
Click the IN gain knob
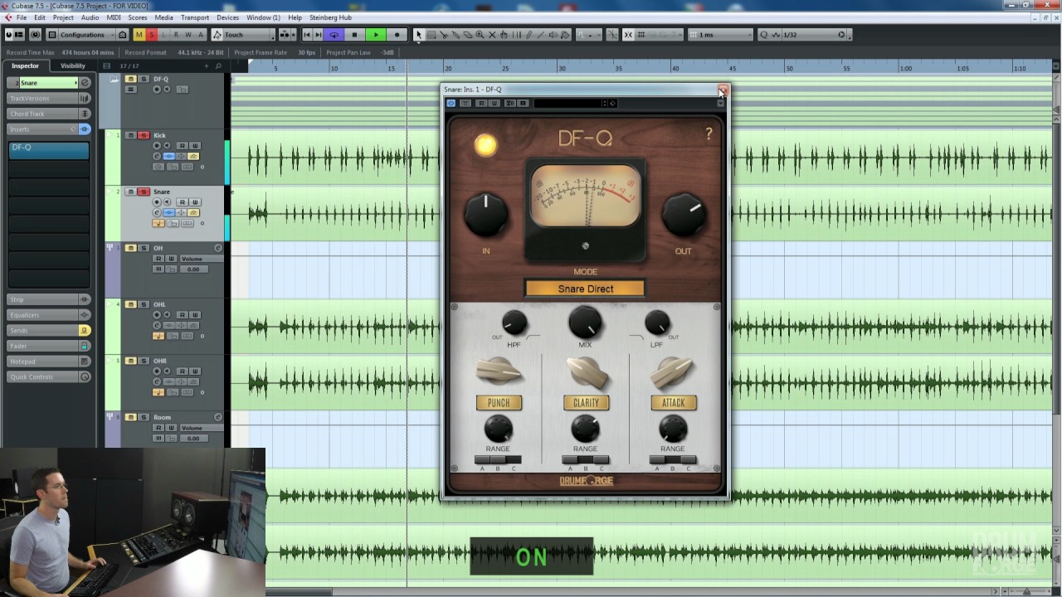tap(486, 215)
